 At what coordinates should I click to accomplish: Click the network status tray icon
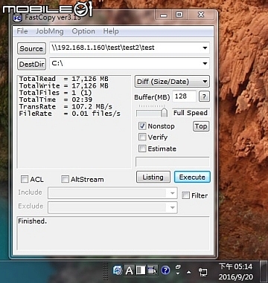coord(202,272)
